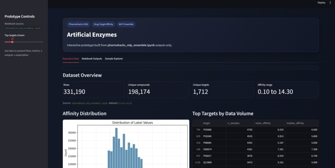Sort table by mean_affinity column header
The image size is (335, 168).
(269, 123)
